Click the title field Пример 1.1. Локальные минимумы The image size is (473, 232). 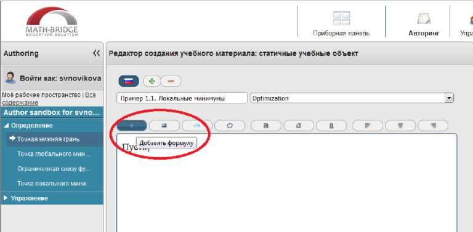tap(182, 98)
